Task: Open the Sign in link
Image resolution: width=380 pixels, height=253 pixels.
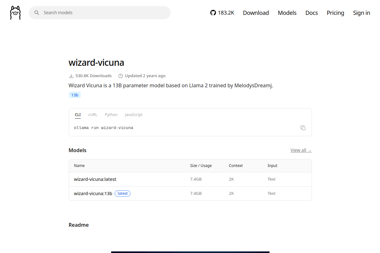Action: (x=362, y=13)
